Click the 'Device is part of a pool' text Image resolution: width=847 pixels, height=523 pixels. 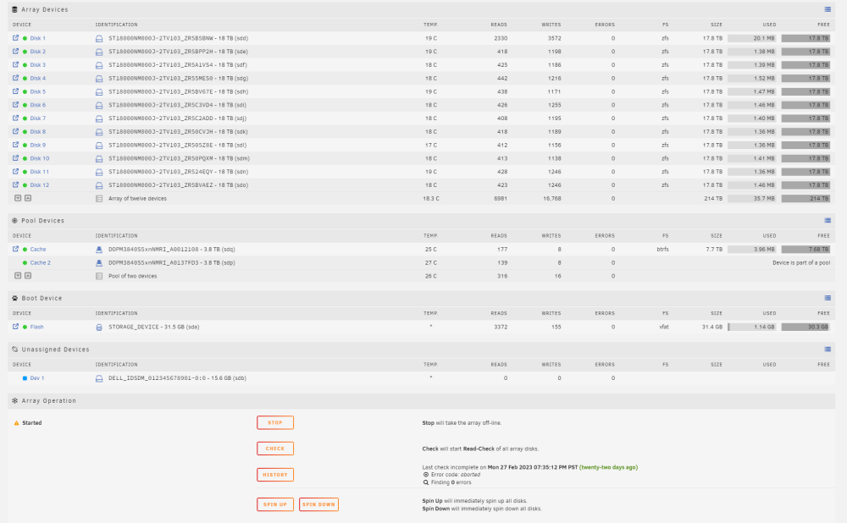(801, 263)
